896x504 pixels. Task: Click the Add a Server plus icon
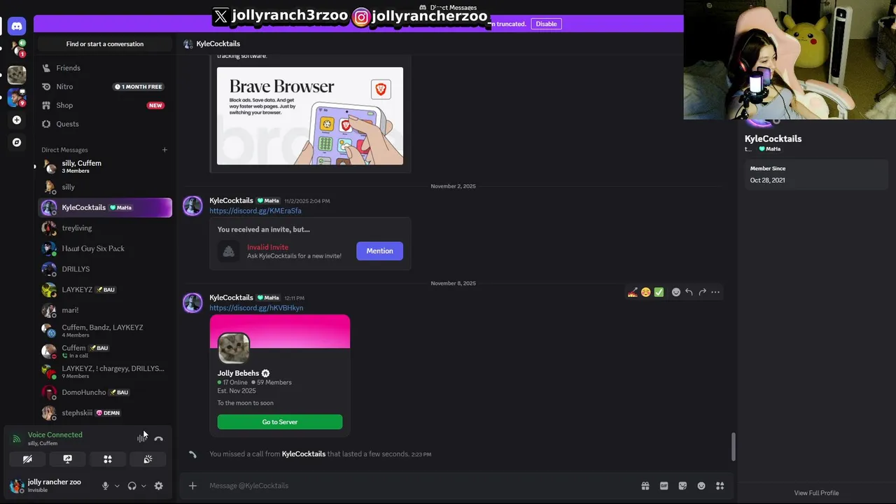click(17, 120)
